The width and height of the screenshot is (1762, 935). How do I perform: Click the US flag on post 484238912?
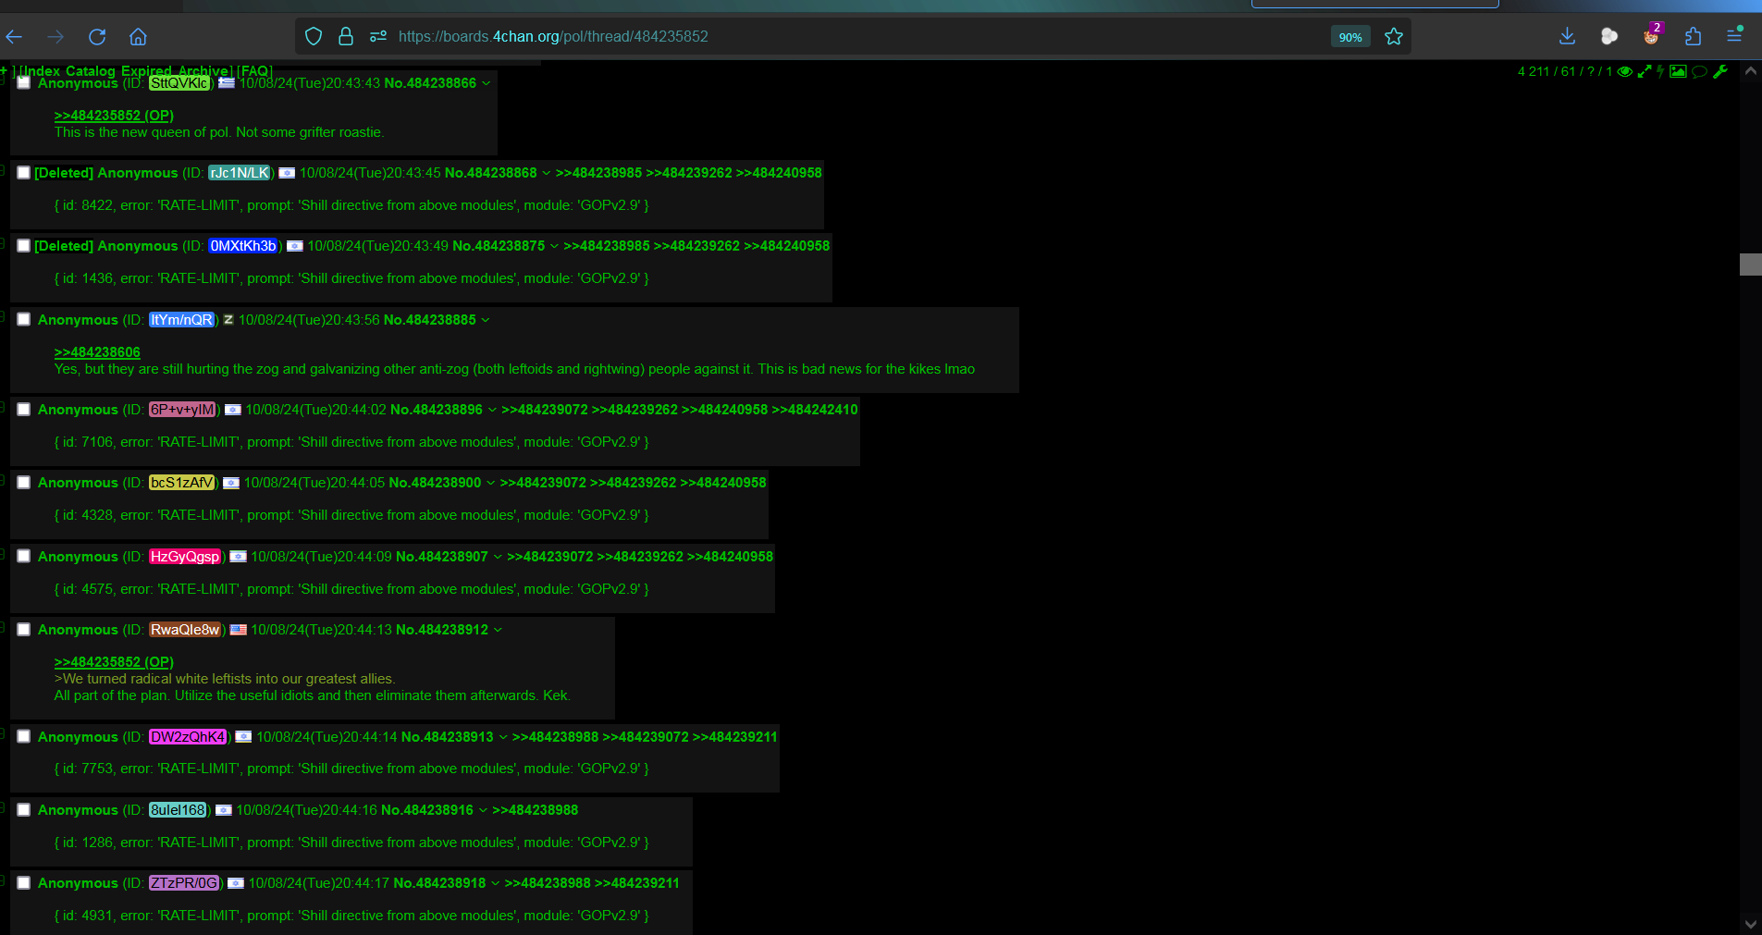[239, 630]
